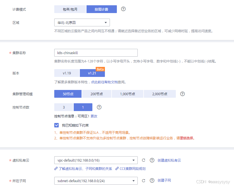The image size is (234, 186).
Task: Choose cluster version v1.19
Action: tap(67, 73)
